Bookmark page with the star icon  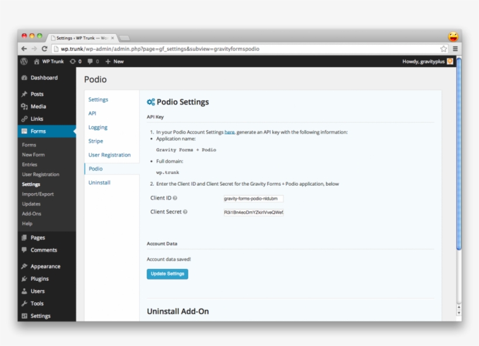(x=443, y=49)
